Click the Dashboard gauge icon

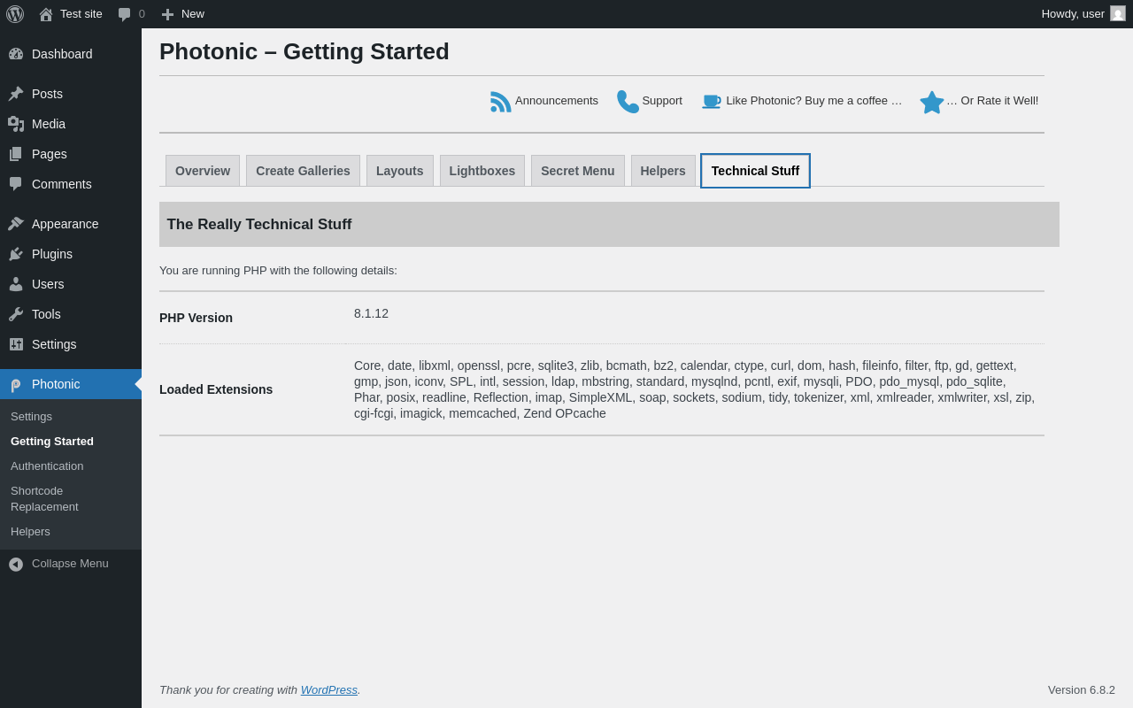16,54
